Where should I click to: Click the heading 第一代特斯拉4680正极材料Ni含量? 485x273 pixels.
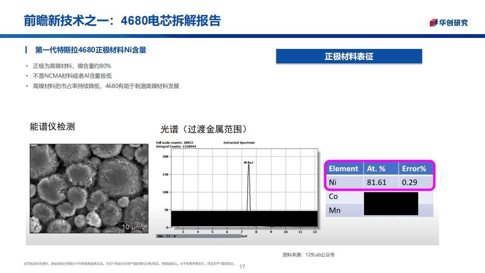pos(91,50)
